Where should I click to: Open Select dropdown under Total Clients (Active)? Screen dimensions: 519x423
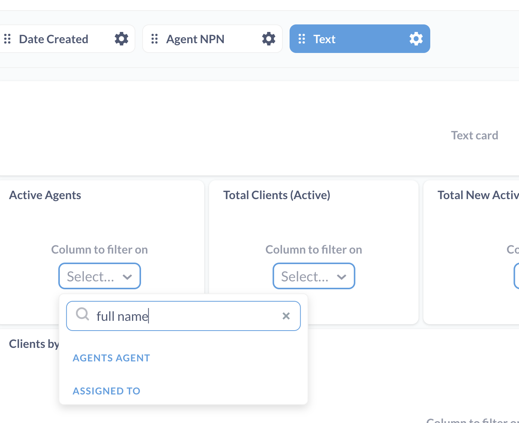click(x=314, y=276)
